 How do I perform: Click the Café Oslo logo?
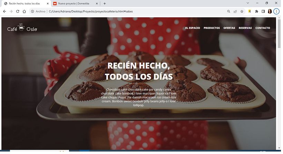(x=22, y=28)
